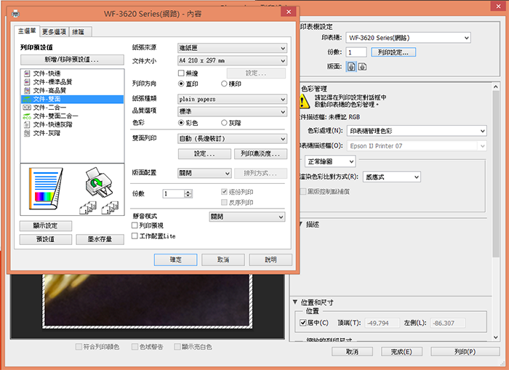
Task: Click the duplex 設定... button
Action: coord(204,154)
